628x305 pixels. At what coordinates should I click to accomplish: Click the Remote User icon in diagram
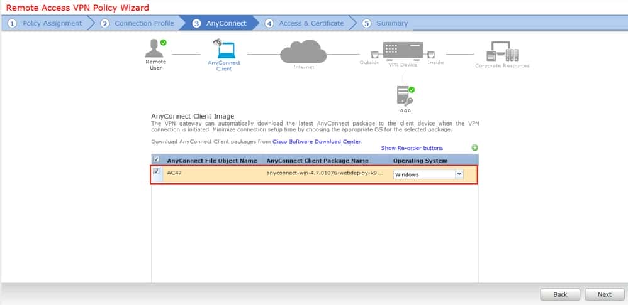(x=155, y=48)
